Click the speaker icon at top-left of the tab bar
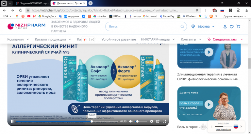Screen dimensions: 251x134 tap(4, 3)
